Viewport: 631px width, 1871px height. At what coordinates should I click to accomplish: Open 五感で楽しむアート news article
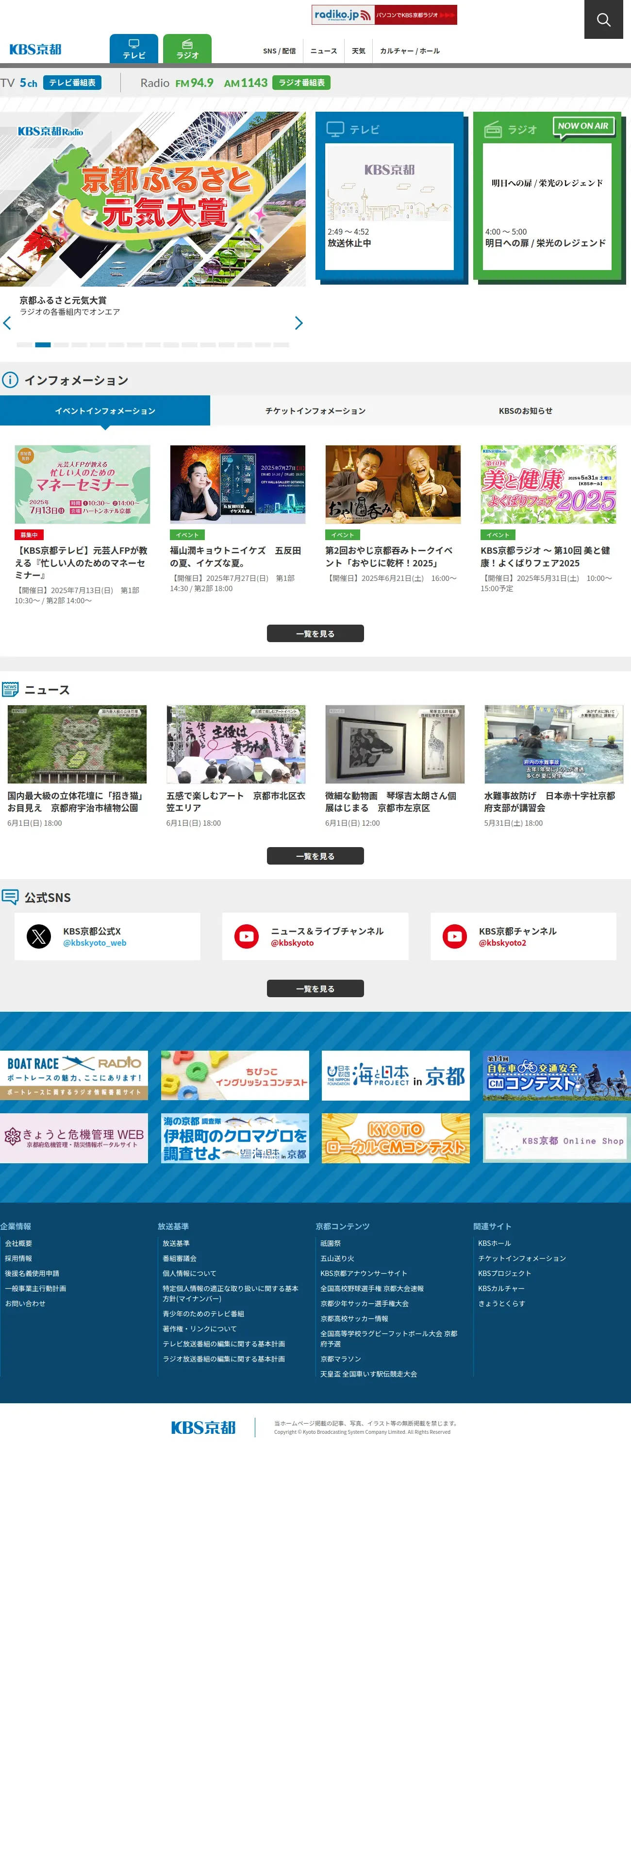click(235, 802)
